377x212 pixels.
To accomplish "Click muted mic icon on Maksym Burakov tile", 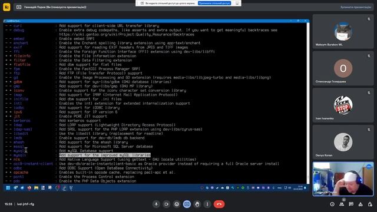I will point(369,19).
